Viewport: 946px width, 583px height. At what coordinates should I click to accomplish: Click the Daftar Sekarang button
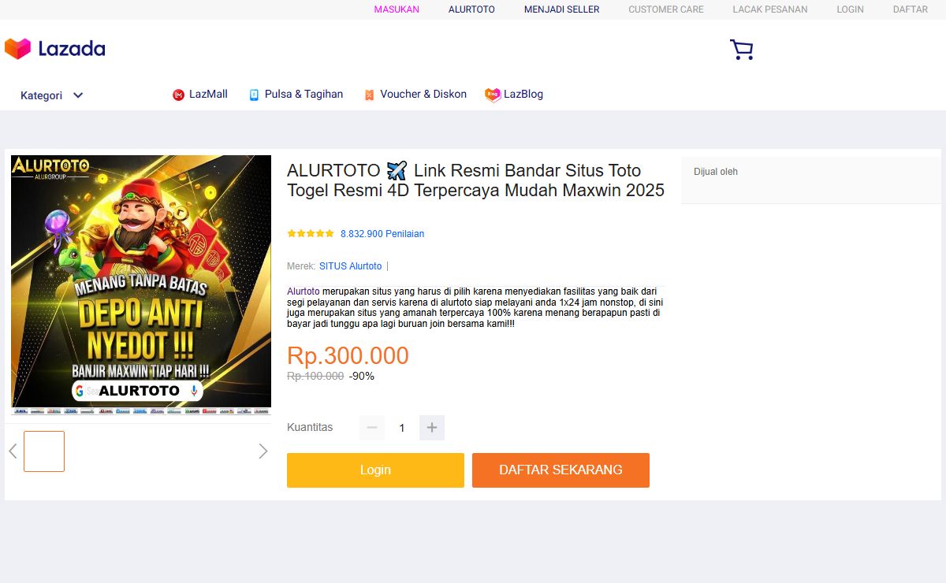coord(561,470)
